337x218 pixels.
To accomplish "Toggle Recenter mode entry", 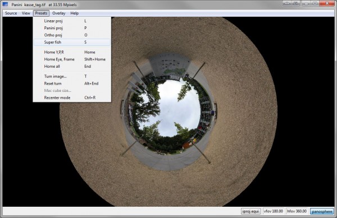I will [72, 98].
